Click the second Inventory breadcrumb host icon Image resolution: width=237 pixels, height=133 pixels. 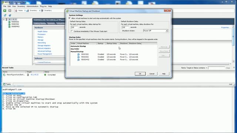pyautogui.click(x=42, y=11)
